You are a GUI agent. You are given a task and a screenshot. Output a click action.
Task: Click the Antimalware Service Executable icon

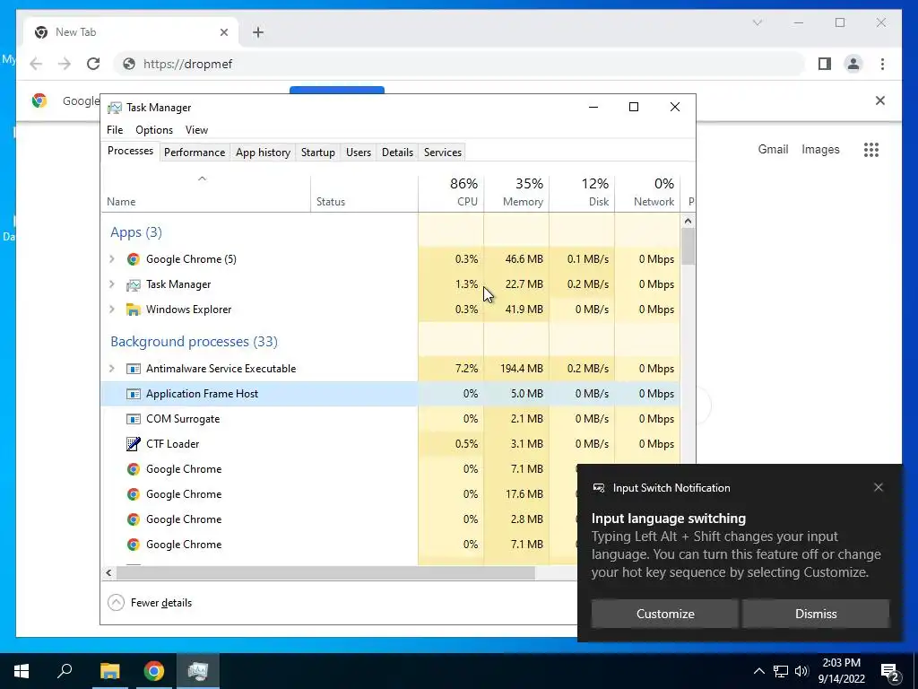134,369
